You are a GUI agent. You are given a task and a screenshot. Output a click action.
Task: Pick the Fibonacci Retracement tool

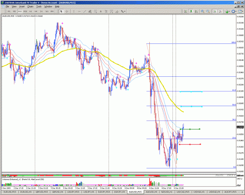click(x=95, y=11)
